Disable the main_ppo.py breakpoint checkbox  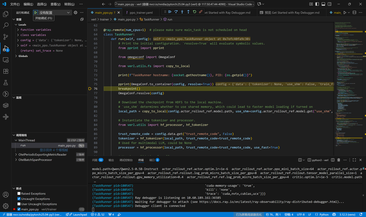[19, 209]
